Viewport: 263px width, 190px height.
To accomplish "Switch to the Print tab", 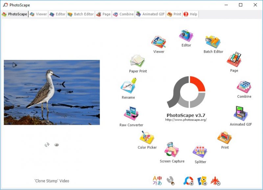I will coord(174,14).
